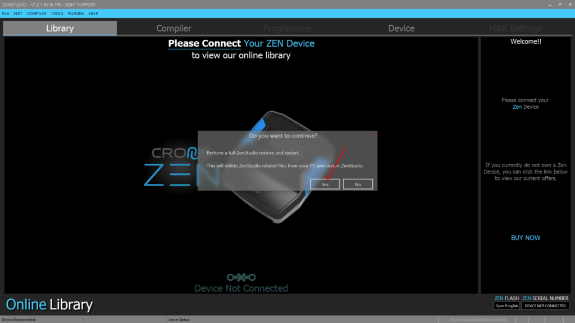Click the 'Device Not Connected' text
Image resolution: width=575 pixels, height=323 pixels.
click(x=241, y=288)
